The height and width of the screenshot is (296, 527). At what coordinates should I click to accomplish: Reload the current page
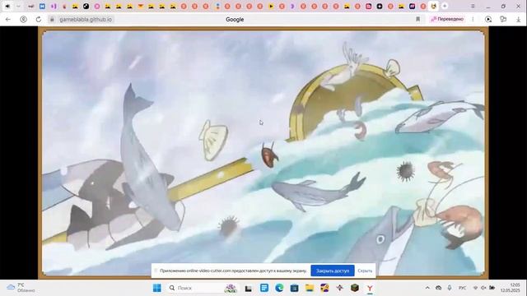(39, 20)
